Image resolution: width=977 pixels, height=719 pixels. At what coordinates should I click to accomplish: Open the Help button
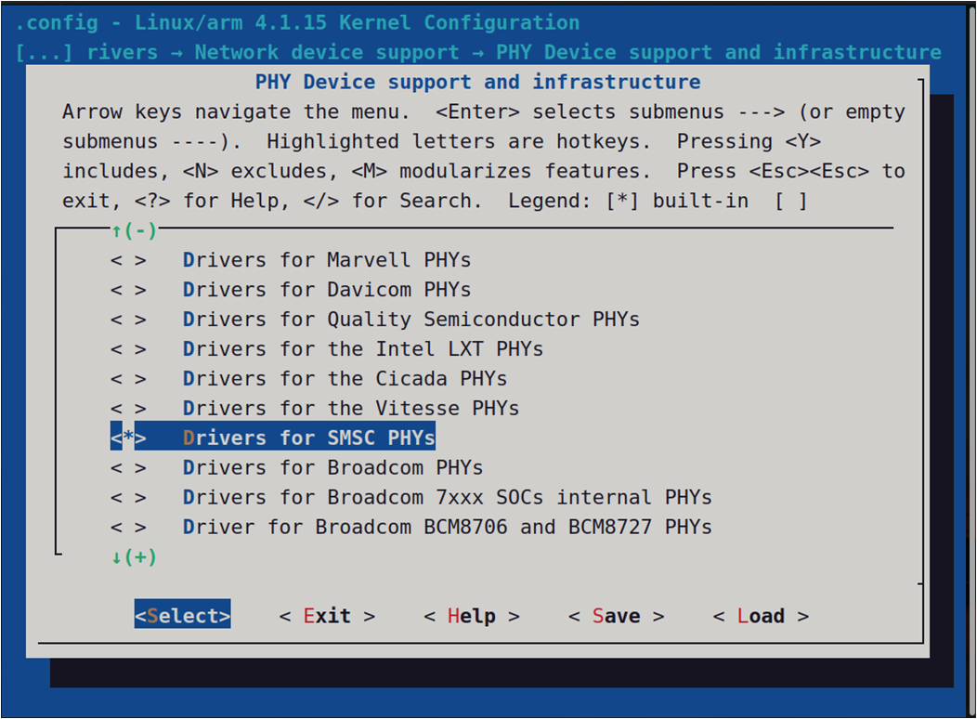(x=471, y=615)
